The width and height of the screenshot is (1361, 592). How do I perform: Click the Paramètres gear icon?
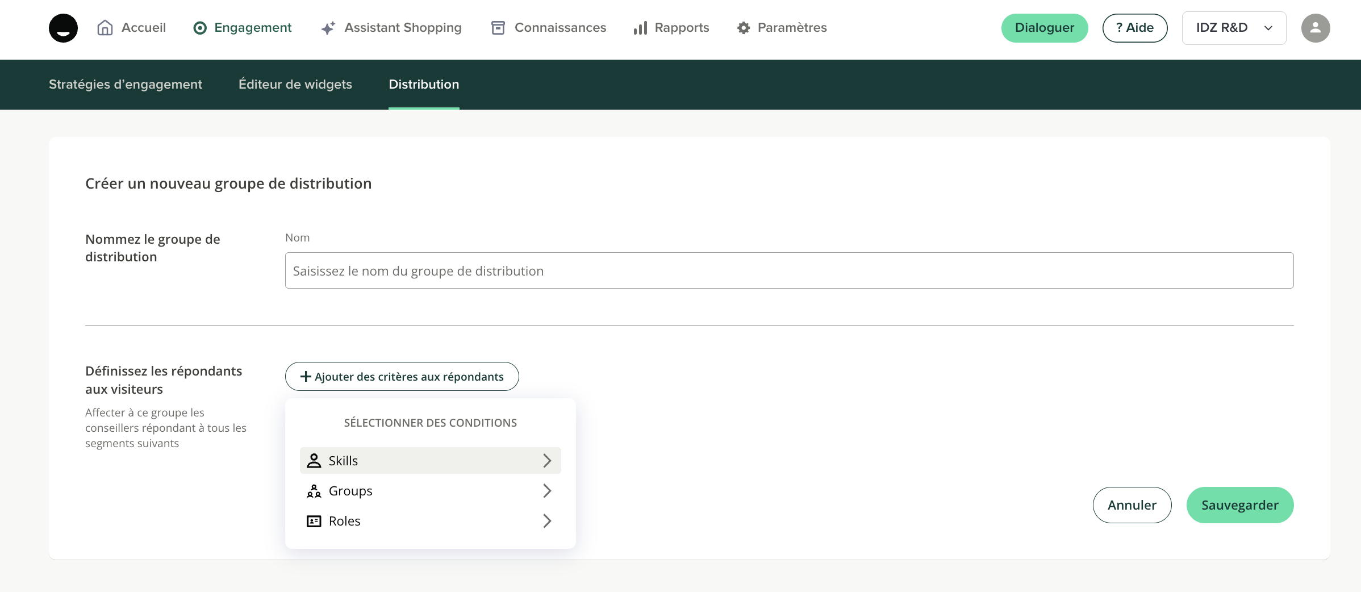pos(744,28)
